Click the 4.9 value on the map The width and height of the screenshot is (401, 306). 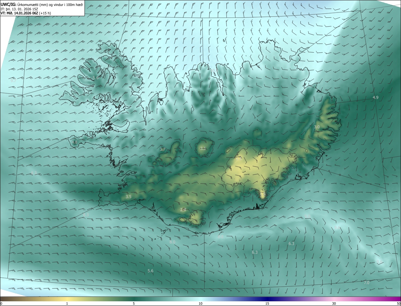click(375, 98)
